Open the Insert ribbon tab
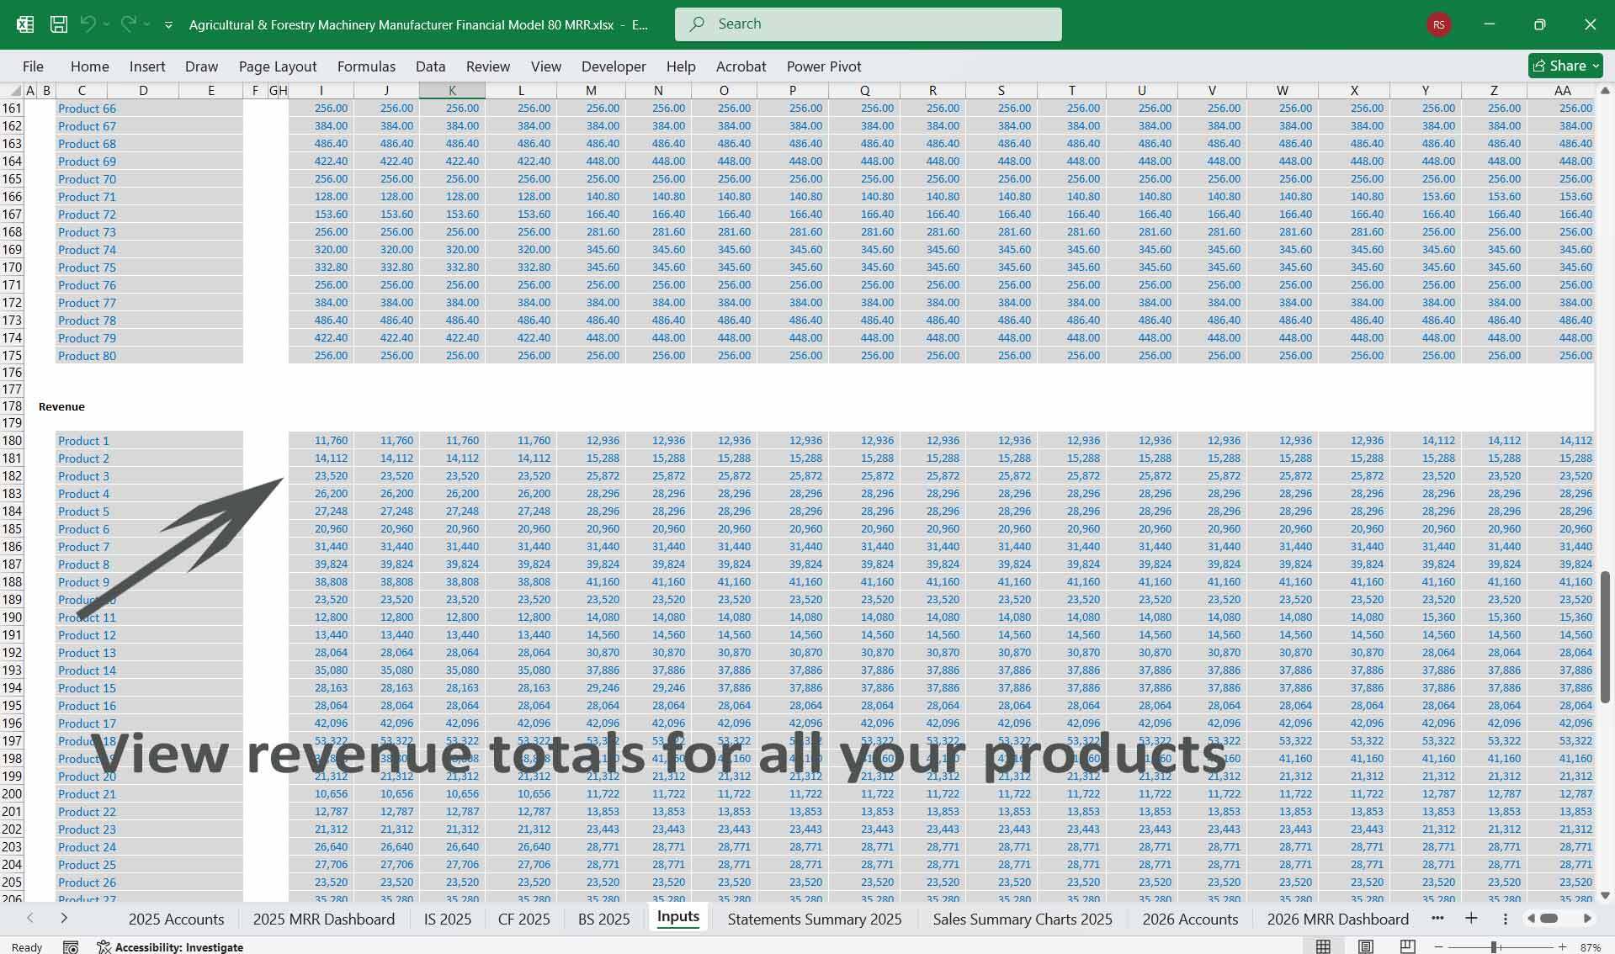Viewport: 1615px width, 954px height. coord(147,66)
